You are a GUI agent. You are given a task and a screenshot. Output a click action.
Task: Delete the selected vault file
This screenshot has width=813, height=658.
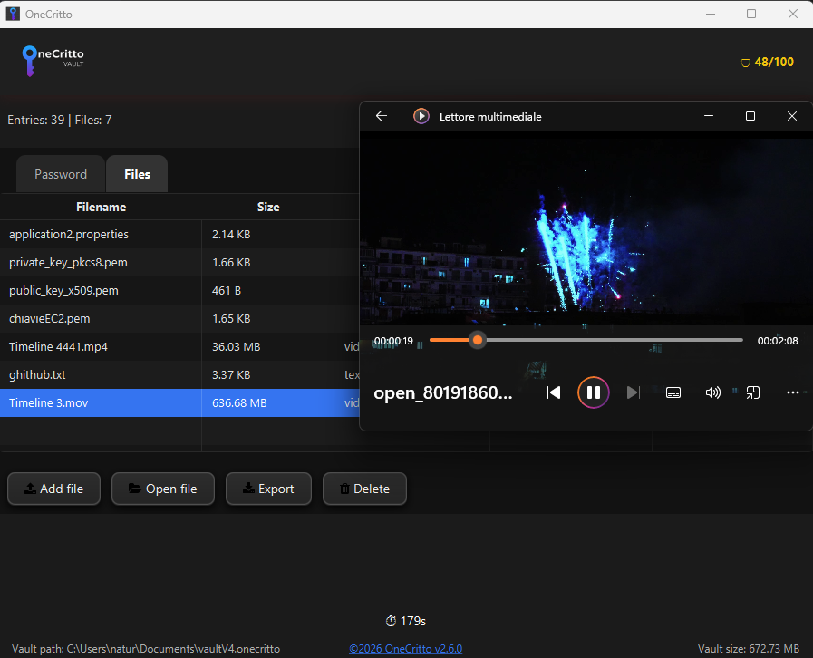click(x=364, y=489)
